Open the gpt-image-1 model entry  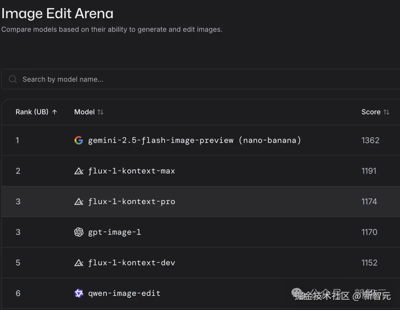[114, 232]
